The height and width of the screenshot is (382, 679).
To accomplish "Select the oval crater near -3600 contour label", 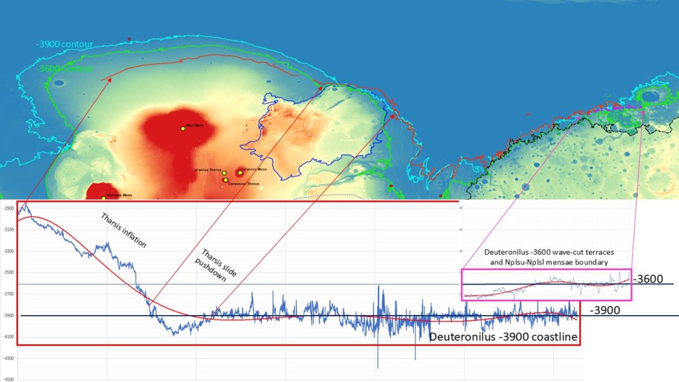I will 60,84.
